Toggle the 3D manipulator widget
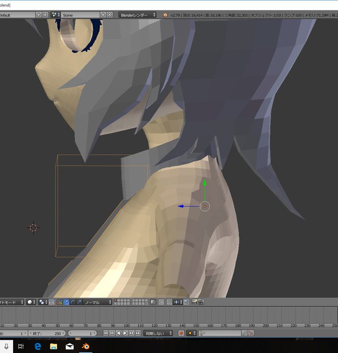The height and width of the screenshot is (353, 338). pyautogui.click(x=59, y=302)
